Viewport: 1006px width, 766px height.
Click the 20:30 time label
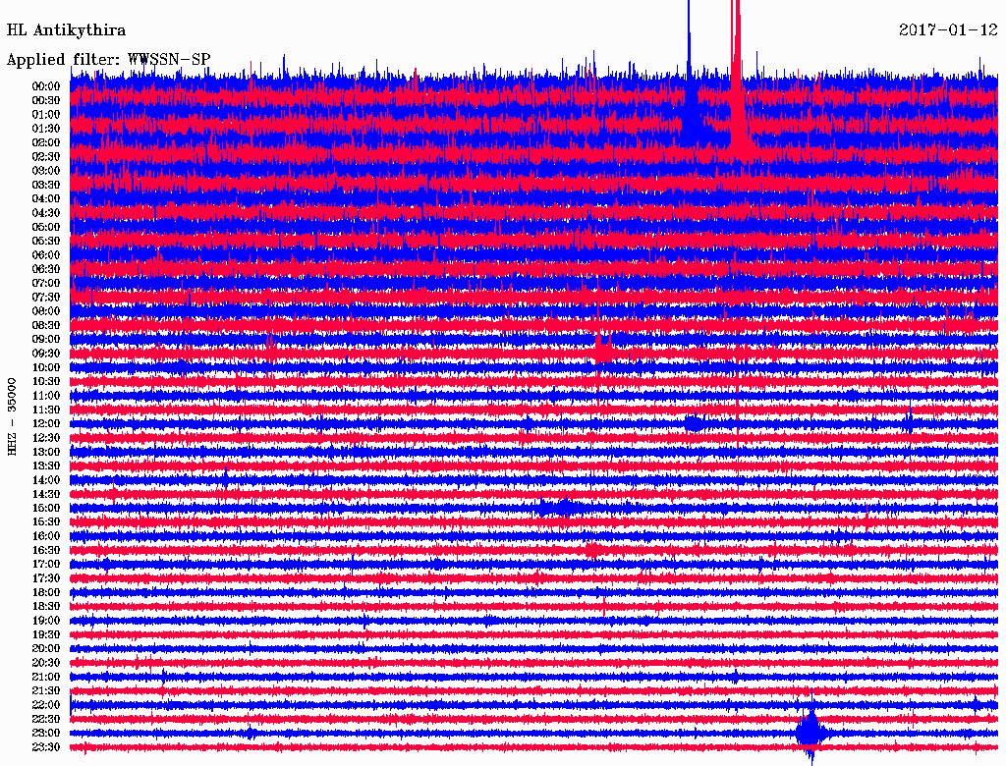coord(46,663)
